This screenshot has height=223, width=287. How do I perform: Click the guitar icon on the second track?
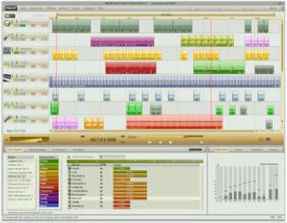7,37
